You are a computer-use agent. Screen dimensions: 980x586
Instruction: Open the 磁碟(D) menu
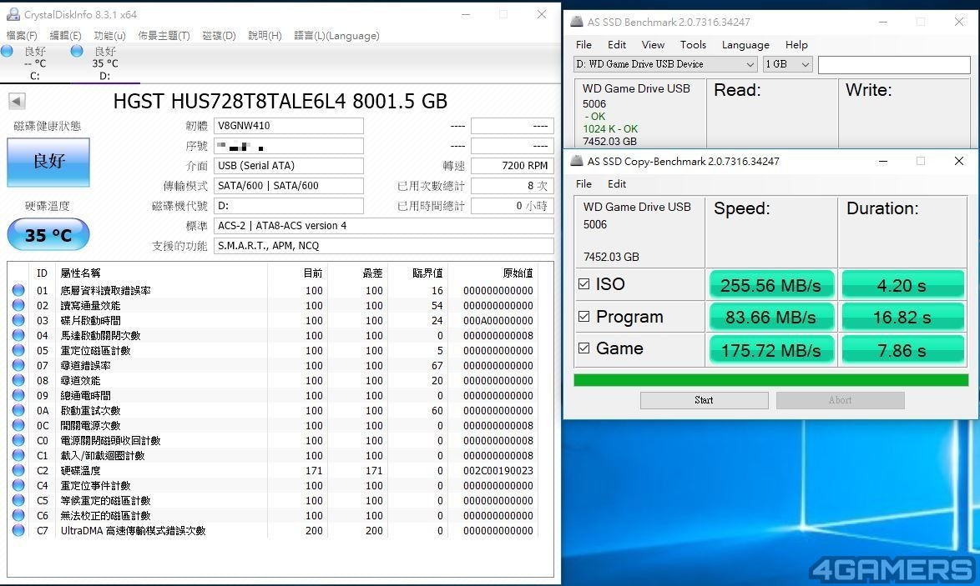coord(219,36)
